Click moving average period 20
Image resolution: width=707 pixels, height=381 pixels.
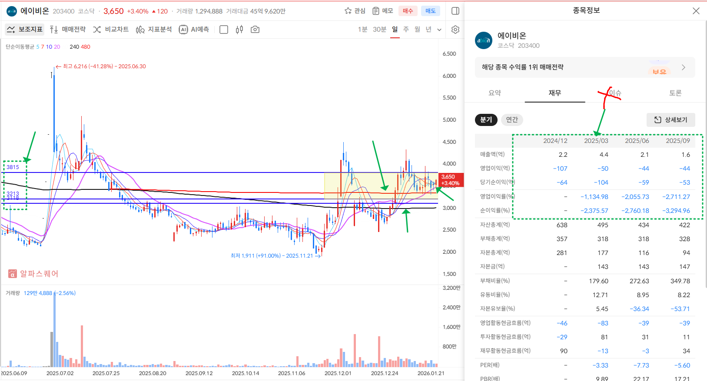coord(57,47)
